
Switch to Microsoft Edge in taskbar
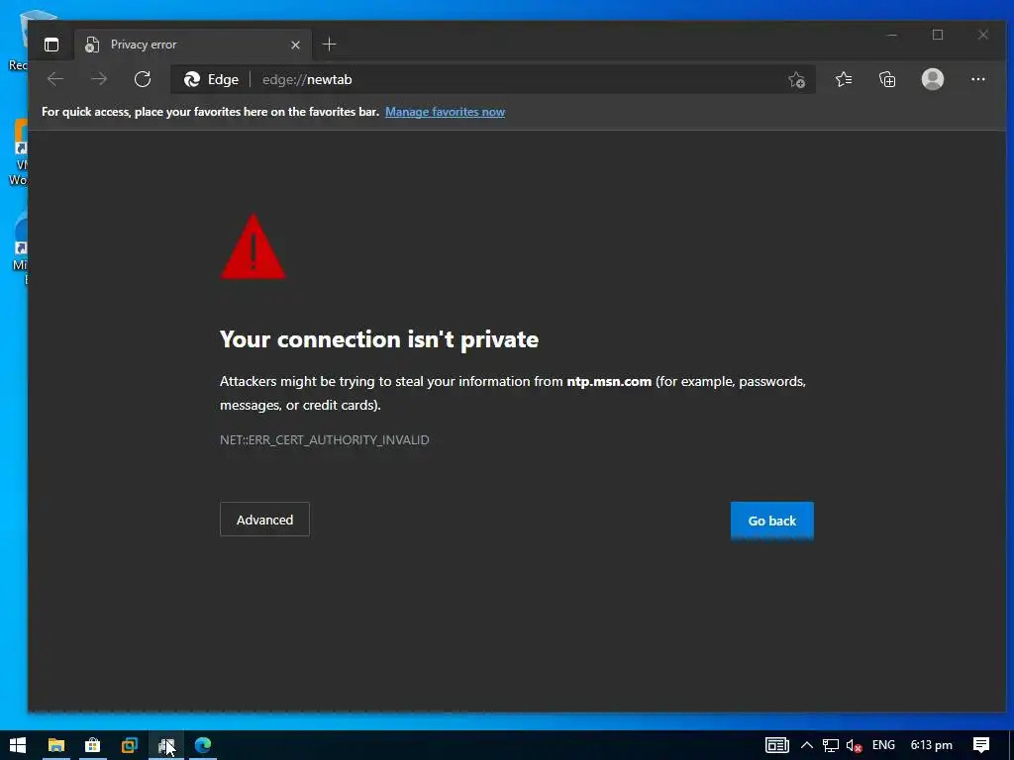[x=203, y=745]
